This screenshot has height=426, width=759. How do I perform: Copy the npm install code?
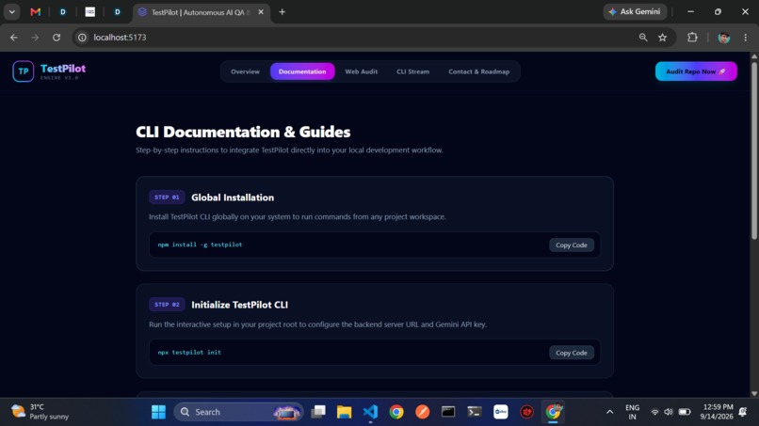click(572, 245)
